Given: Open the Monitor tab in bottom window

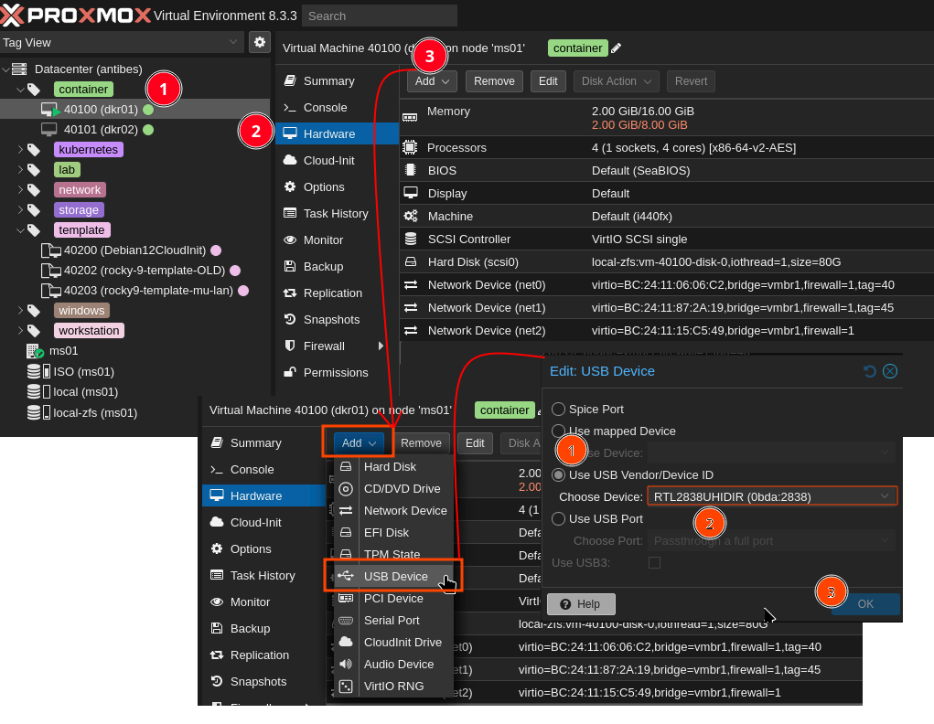Looking at the screenshot, I should 263,602.
